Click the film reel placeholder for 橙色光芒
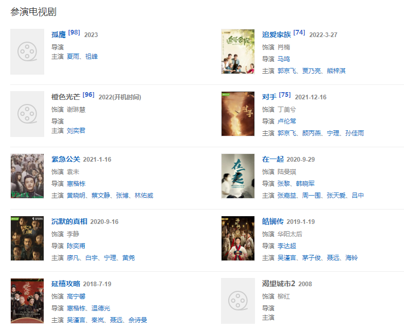 click(x=27, y=114)
